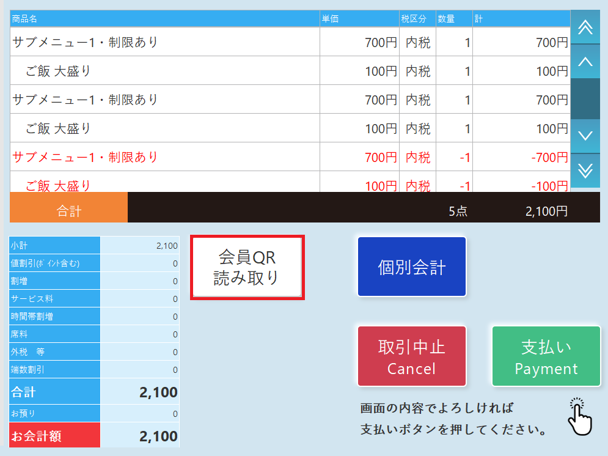Viewport: 608px width, 456px height.
Task: Click the サービス料 row label
Action: [x=54, y=298]
